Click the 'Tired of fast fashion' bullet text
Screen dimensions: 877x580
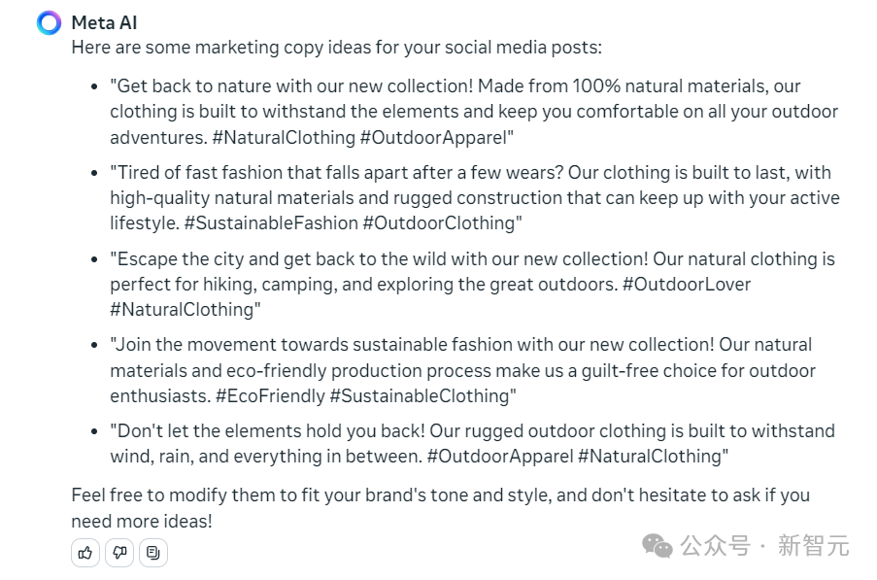coord(475,197)
